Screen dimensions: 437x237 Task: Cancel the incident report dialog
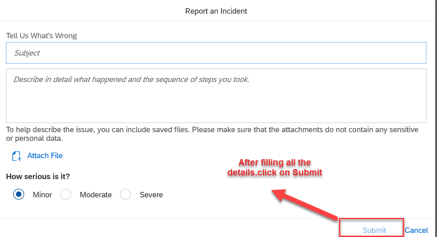pyautogui.click(x=416, y=230)
